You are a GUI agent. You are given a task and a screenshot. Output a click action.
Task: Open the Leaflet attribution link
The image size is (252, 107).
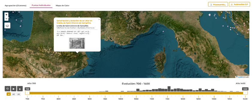240,77
